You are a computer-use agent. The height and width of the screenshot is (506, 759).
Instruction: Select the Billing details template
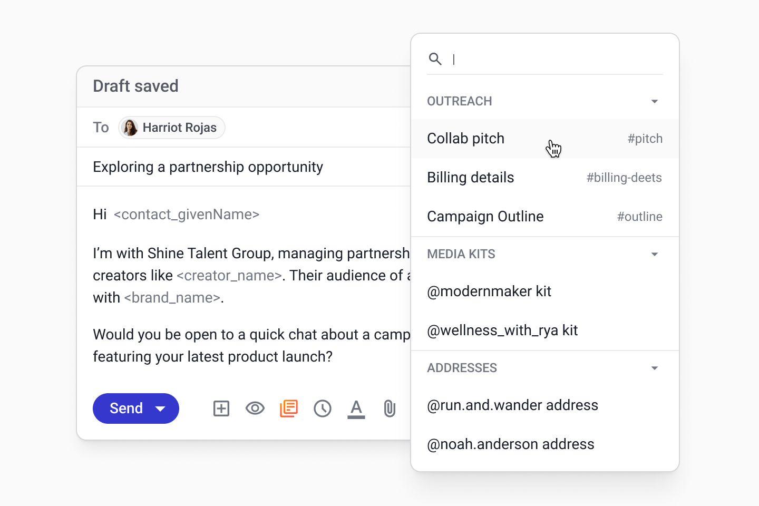click(545, 178)
